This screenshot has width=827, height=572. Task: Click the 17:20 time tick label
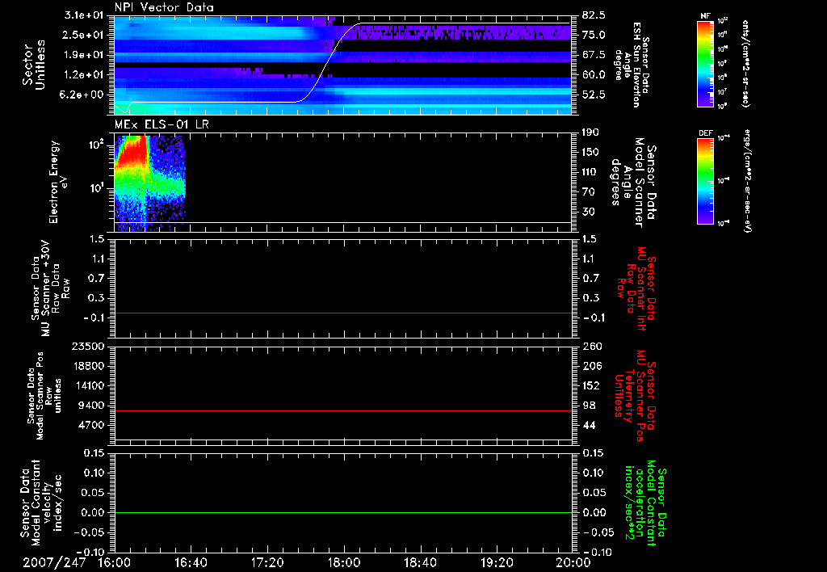pos(267,562)
